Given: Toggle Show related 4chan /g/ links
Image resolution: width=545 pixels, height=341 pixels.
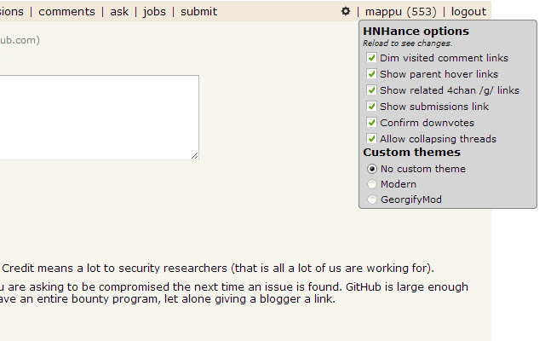Looking at the screenshot, I should click(371, 90).
